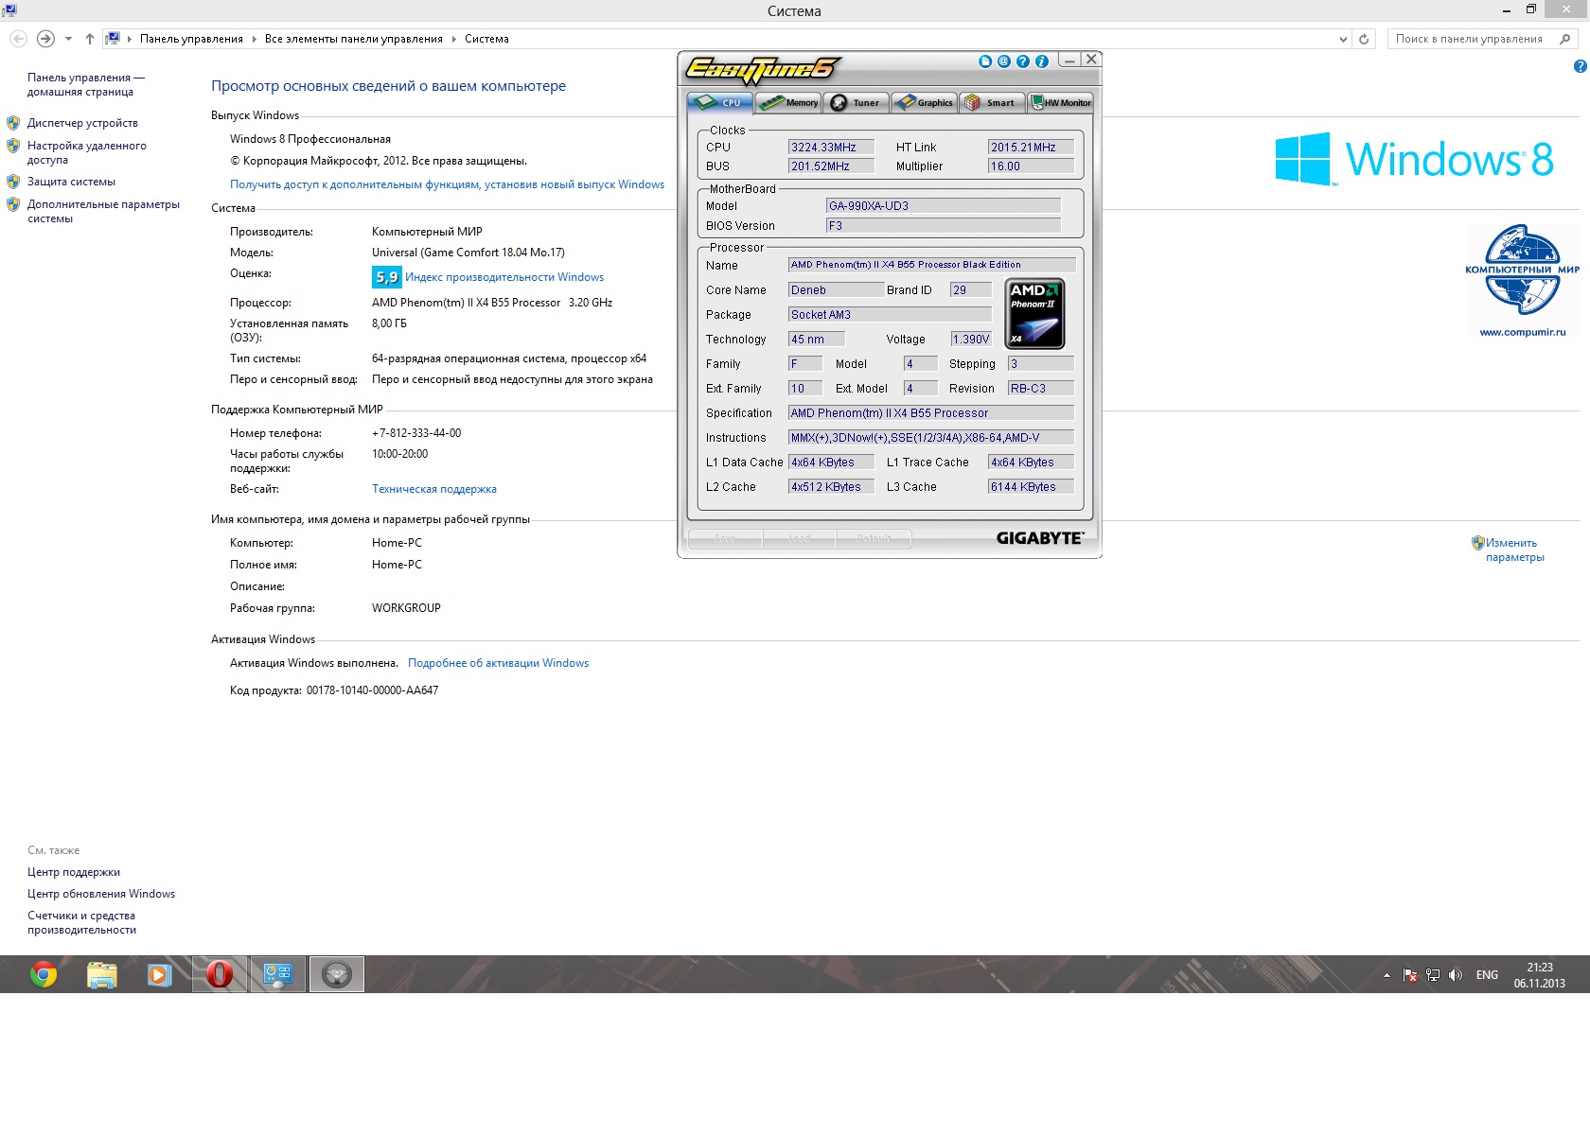This screenshot has height=1135, width=1590.
Task: Open the Smart tab
Action: tap(993, 102)
